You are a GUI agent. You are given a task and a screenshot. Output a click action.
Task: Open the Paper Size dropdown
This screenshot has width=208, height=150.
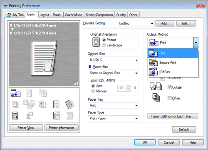coord(113,73)
